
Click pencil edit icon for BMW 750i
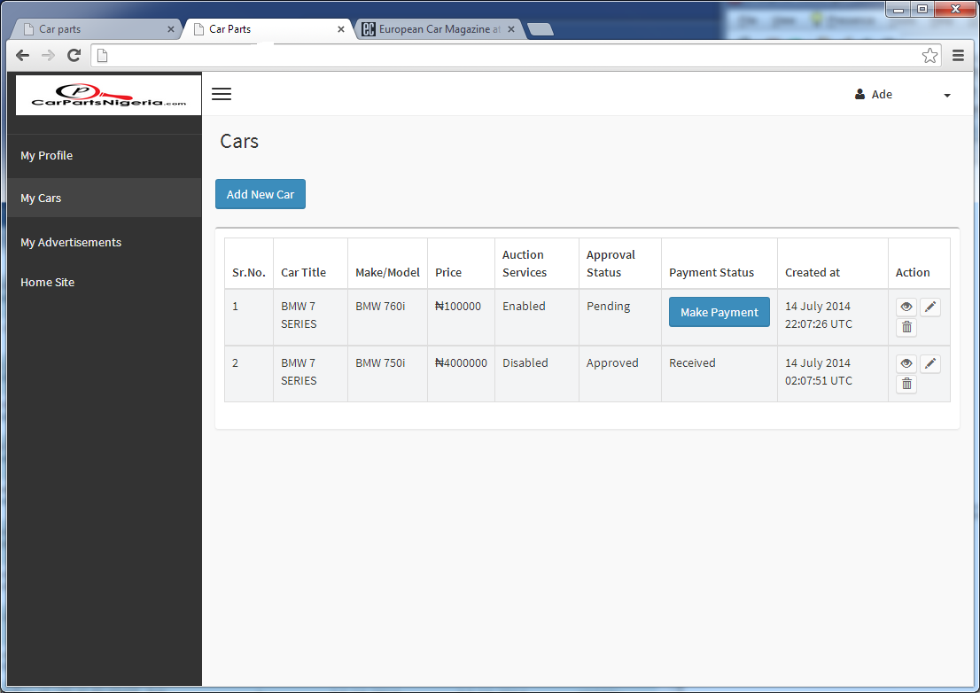929,364
